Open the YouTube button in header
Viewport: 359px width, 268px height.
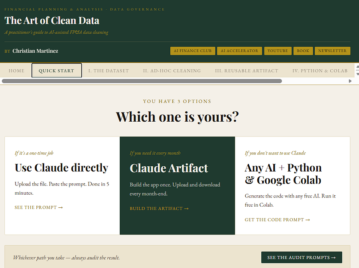pyautogui.click(x=278, y=51)
